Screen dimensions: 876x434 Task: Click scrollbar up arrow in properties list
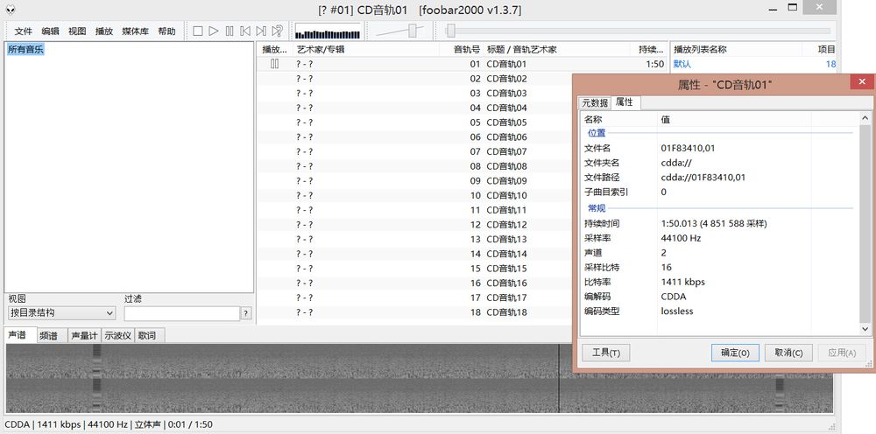pos(865,118)
